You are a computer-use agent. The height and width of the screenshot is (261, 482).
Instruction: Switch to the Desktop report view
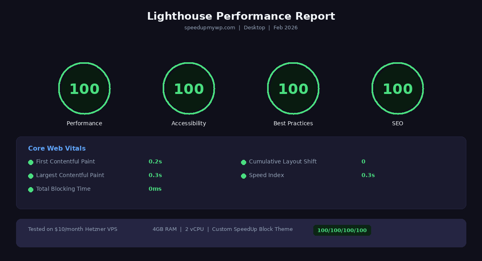coord(254,27)
